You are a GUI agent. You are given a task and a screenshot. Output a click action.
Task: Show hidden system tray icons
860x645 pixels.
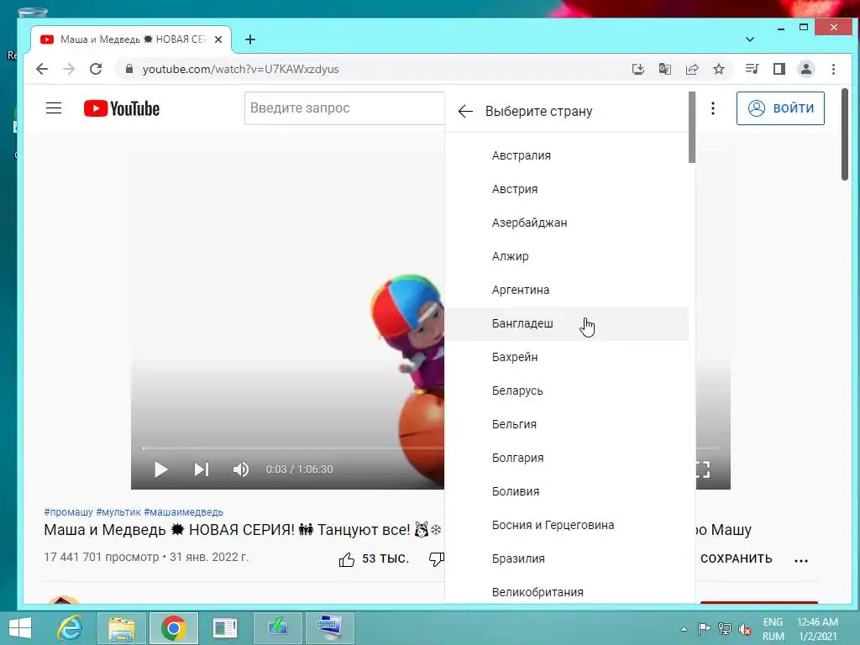(684, 629)
